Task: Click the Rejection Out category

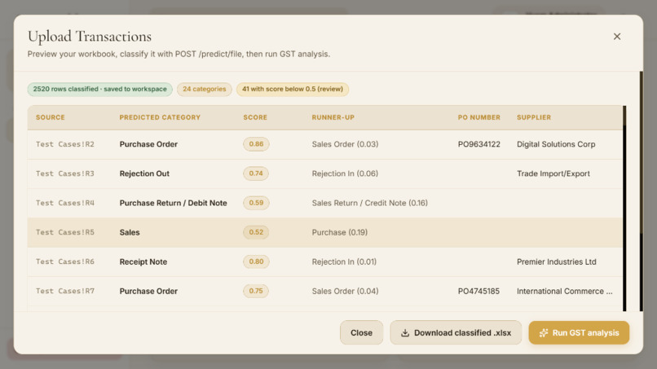Action: coord(144,174)
